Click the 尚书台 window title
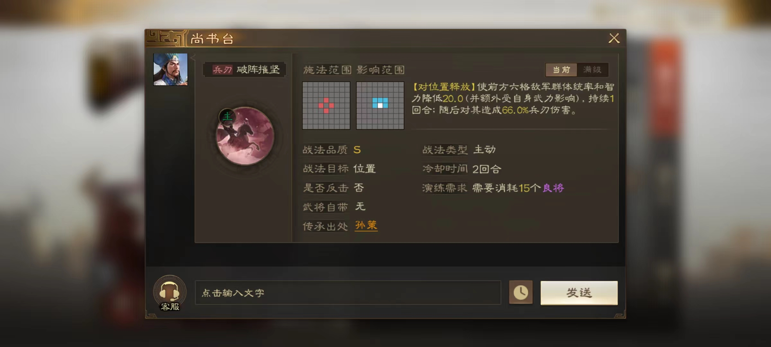The height and width of the screenshot is (347, 771). click(212, 39)
